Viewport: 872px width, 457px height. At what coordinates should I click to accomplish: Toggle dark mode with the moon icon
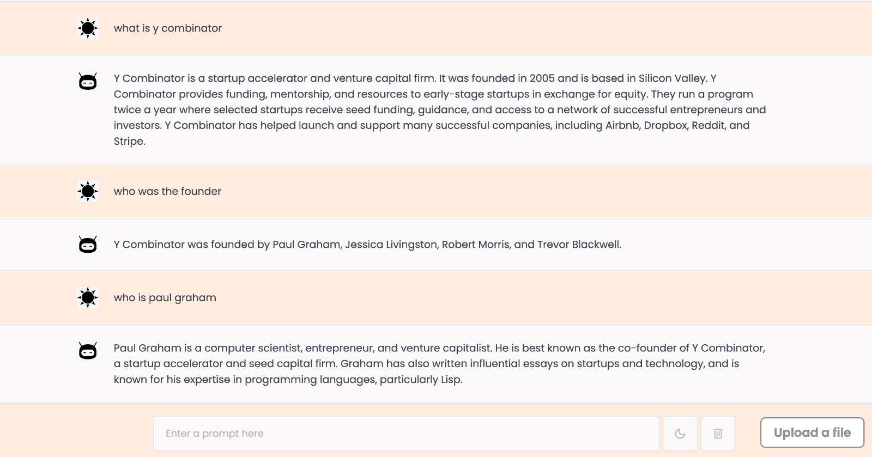680,434
